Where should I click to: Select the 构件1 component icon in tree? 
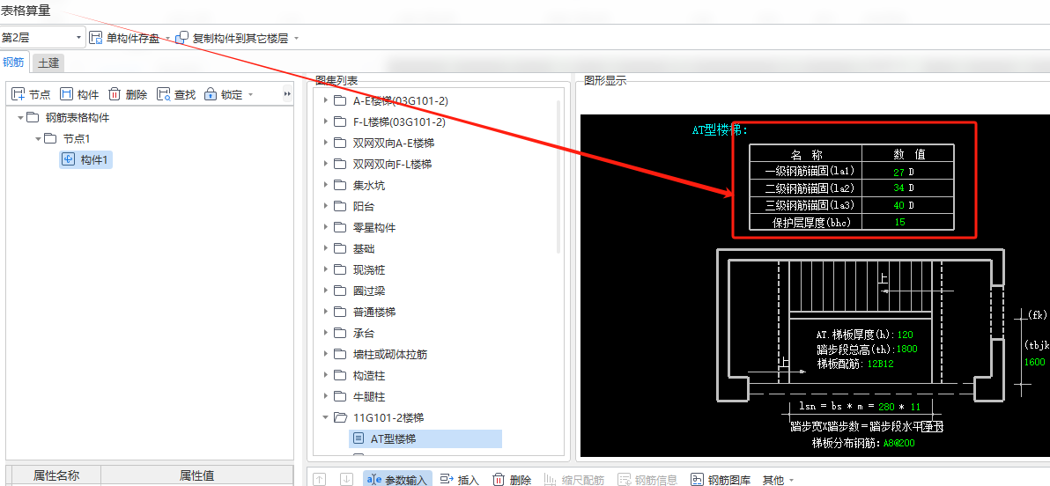tap(68, 159)
